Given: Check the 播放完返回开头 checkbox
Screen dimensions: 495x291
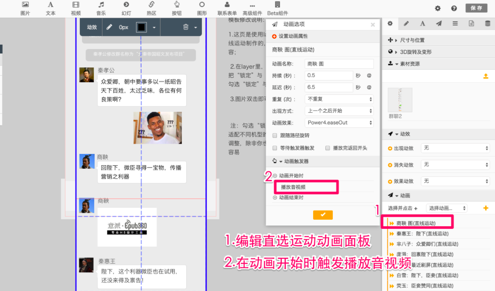Looking at the screenshot, I should 328,148.
